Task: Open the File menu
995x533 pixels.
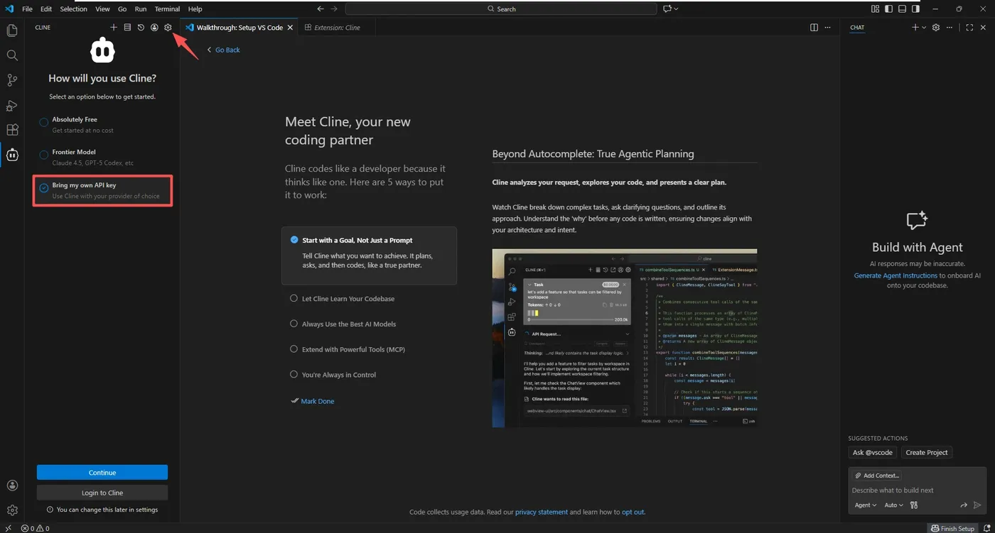Action: pyautogui.click(x=27, y=9)
